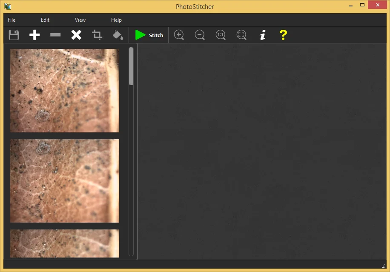Image resolution: width=390 pixels, height=272 pixels.
Task: Clear all images with X icon
Action: tap(76, 35)
